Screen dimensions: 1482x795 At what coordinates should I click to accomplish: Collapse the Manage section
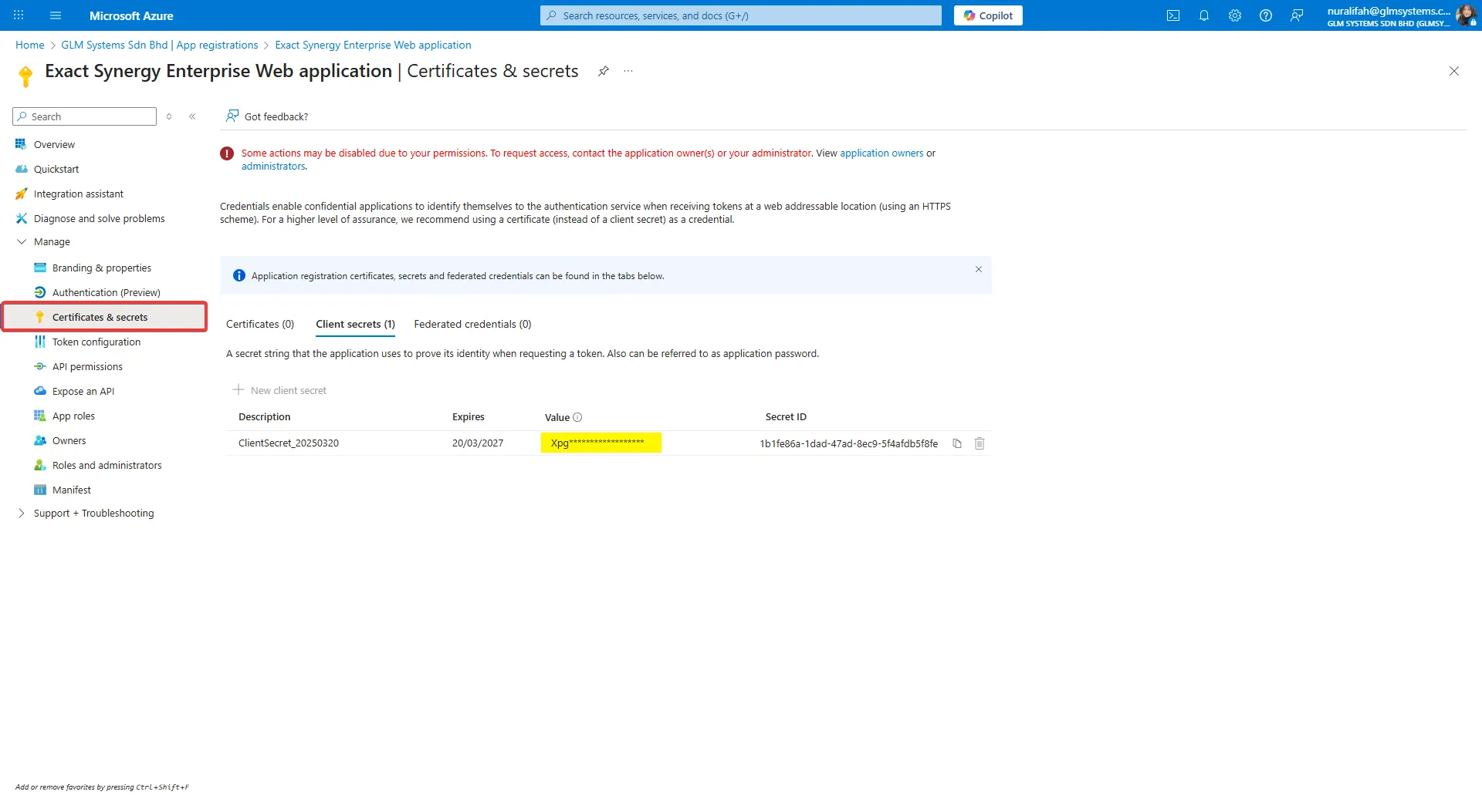tap(22, 242)
